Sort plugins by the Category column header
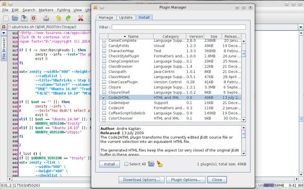The height and width of the screenshot is (189, 304). 170,37
